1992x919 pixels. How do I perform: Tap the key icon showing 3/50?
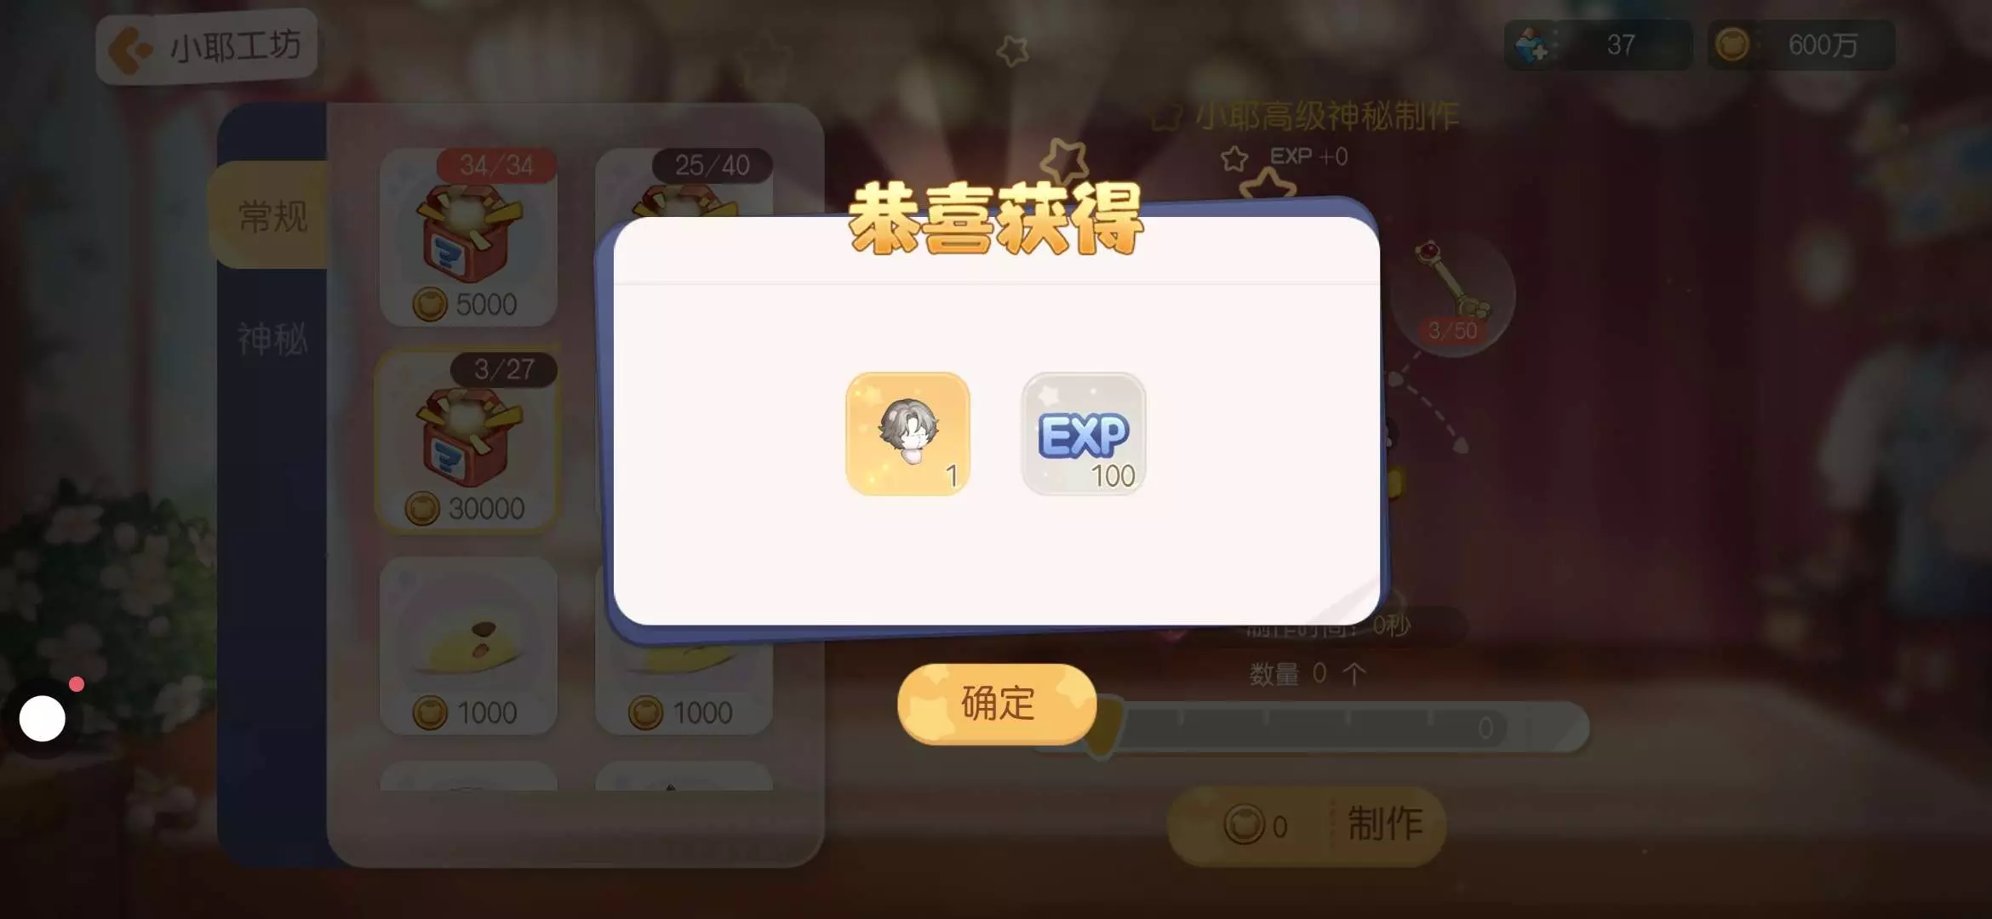pos(1454,294)
